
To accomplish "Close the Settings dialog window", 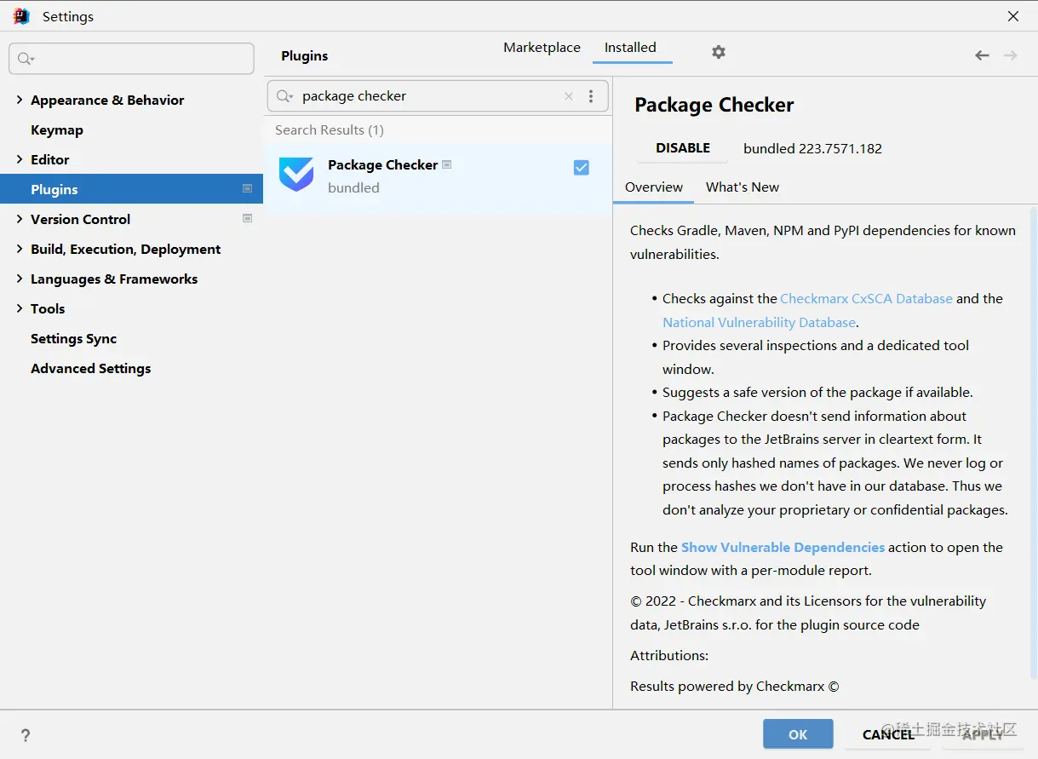I will coord(1013,16).
